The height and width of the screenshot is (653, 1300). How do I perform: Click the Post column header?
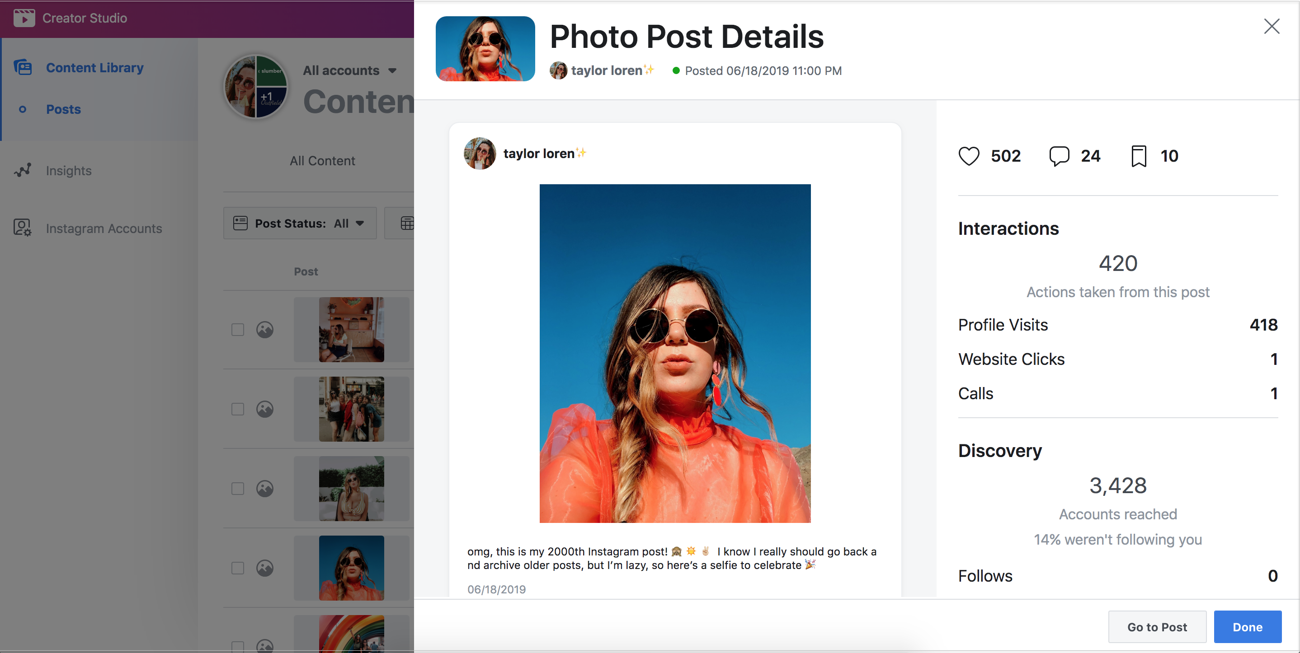tap(306, 272)
